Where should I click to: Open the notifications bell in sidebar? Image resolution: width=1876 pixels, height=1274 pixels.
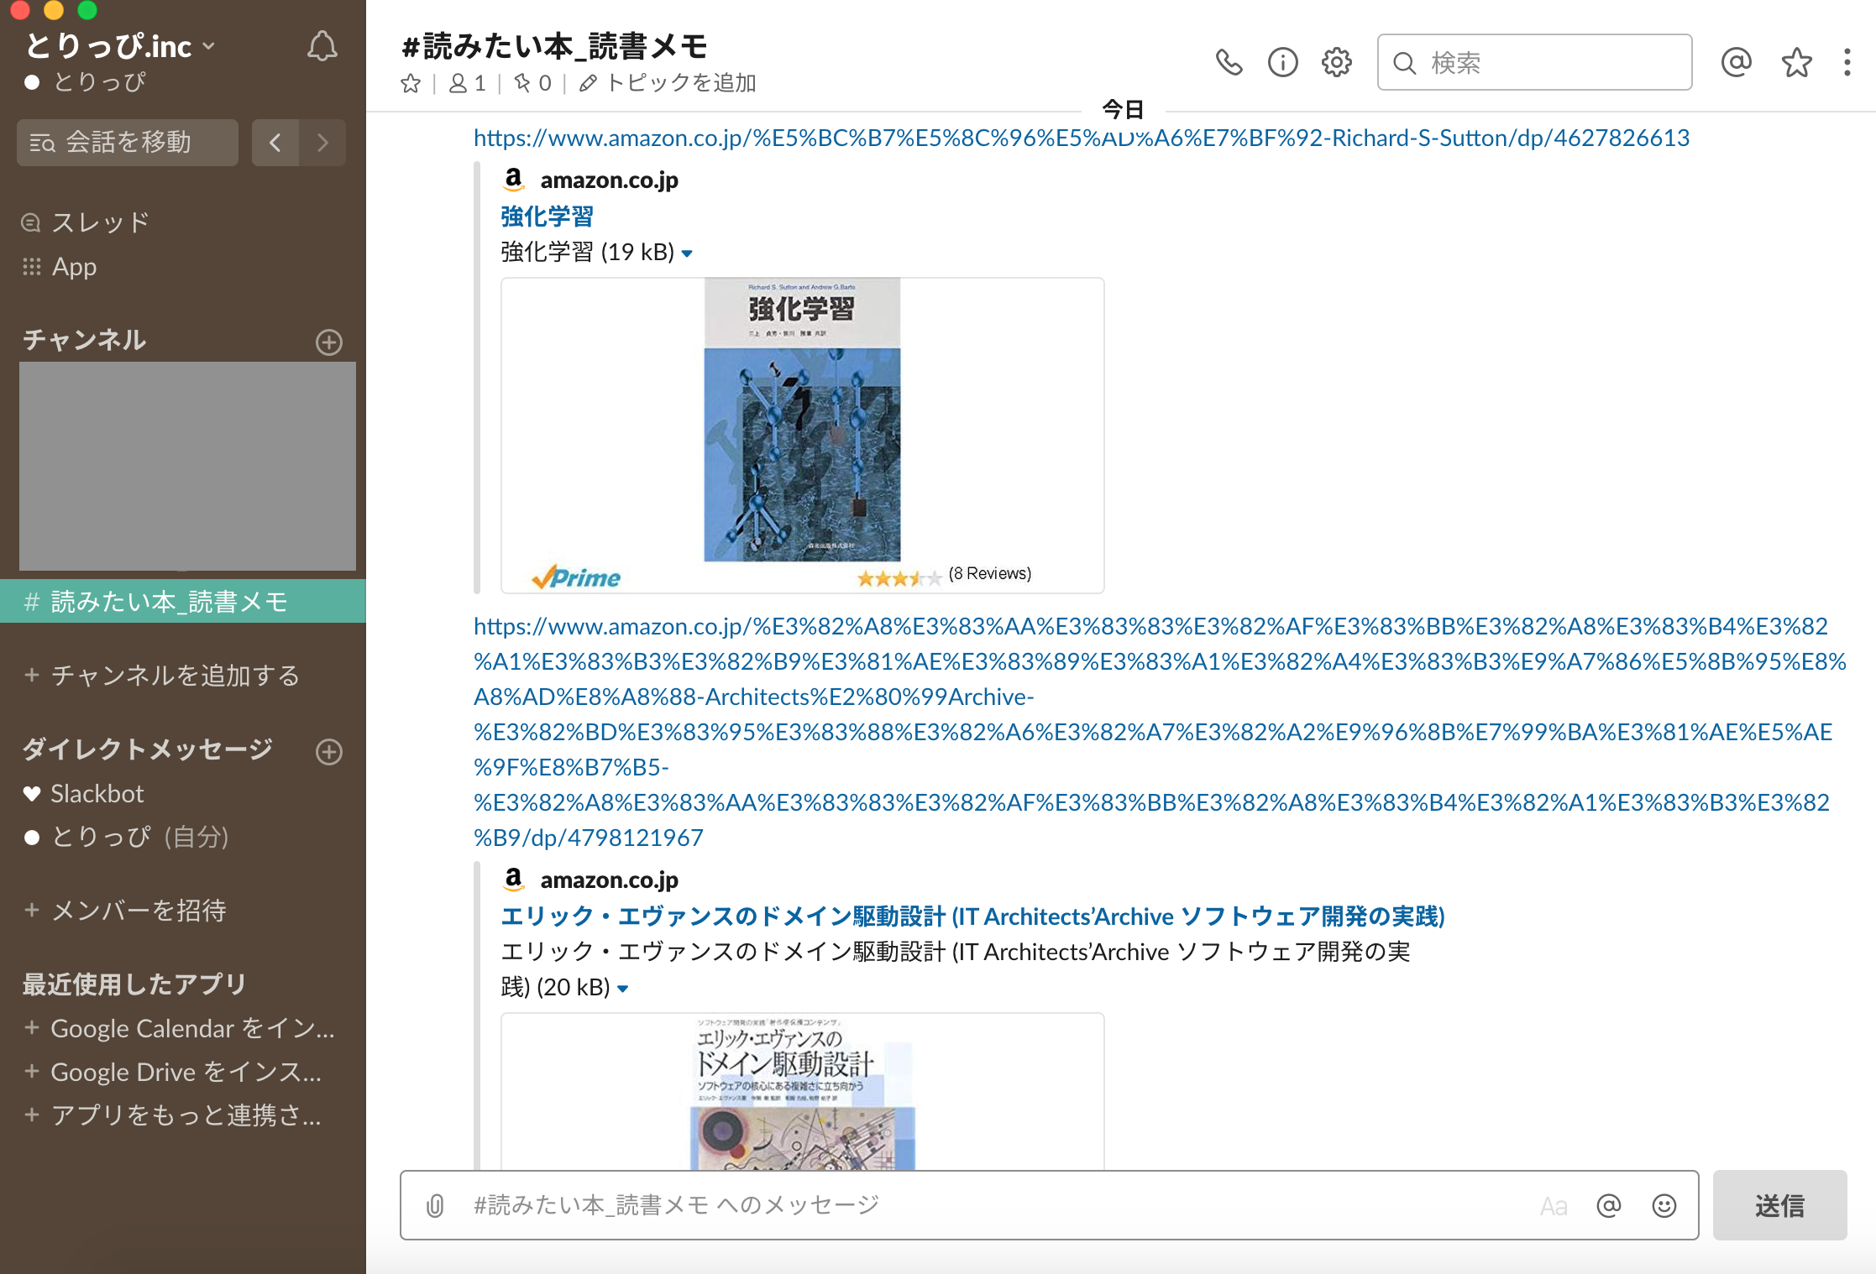click(x=322, y=46)
